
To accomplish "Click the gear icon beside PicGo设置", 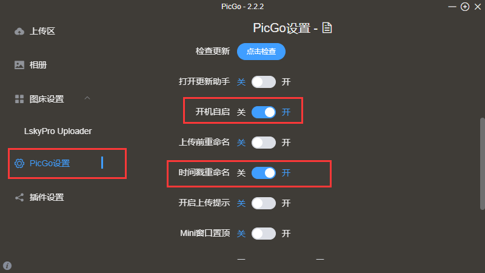I will coord(19,163).
